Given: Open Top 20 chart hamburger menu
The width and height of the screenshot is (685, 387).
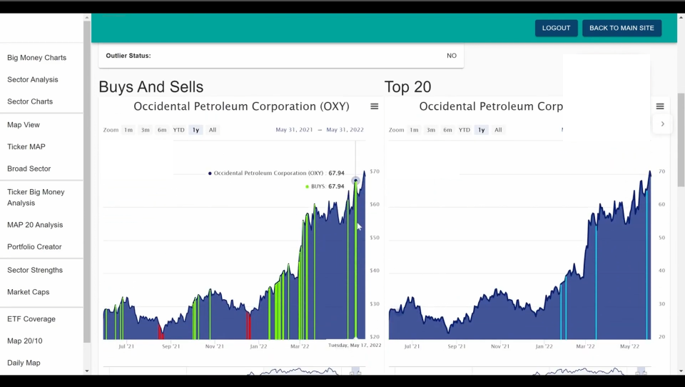Looking at the screenshot, I should (660, 106).
